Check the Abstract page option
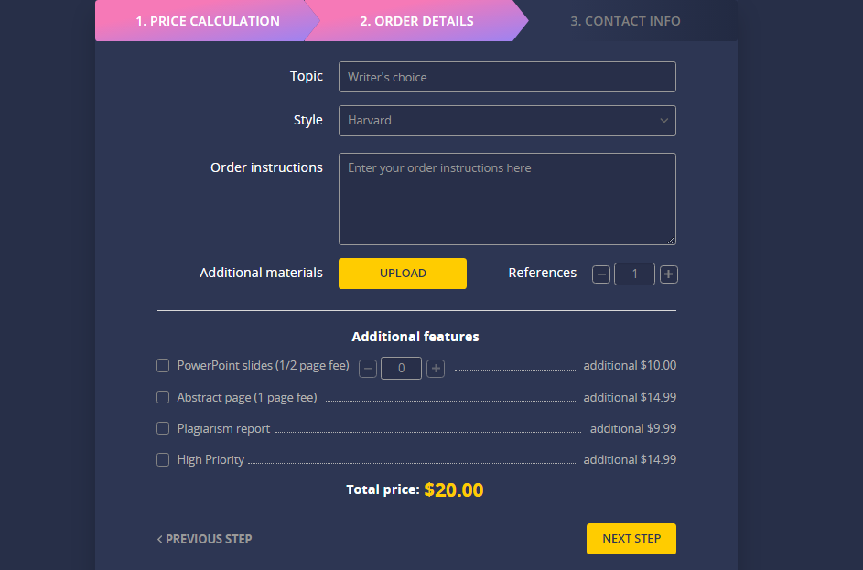863x570 pixels. (x=163, y=397)
